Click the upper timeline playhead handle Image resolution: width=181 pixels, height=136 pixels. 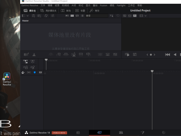46,60
